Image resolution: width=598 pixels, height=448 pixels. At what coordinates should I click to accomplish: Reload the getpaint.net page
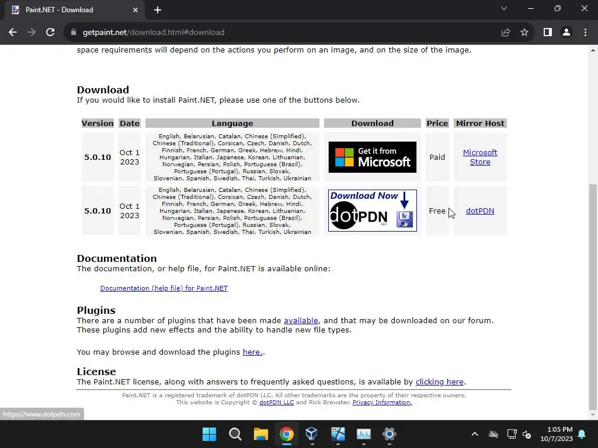(50, 33)
